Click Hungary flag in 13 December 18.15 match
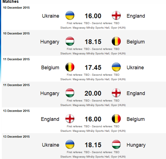166x159 pixels. (116, 144)
